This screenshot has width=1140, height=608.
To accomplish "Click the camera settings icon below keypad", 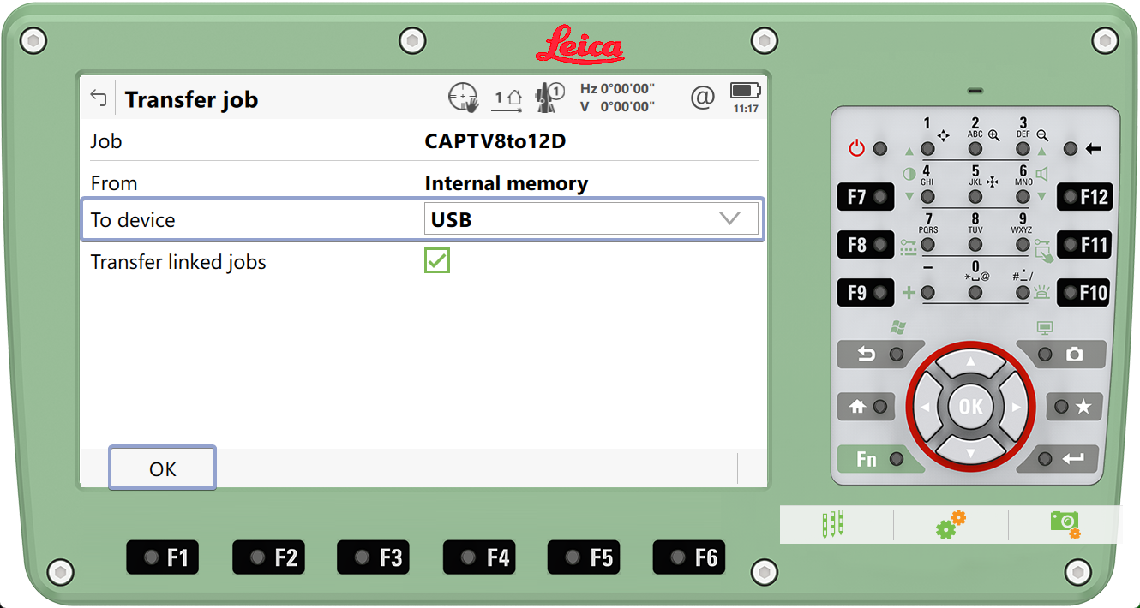I will 1064,524.
